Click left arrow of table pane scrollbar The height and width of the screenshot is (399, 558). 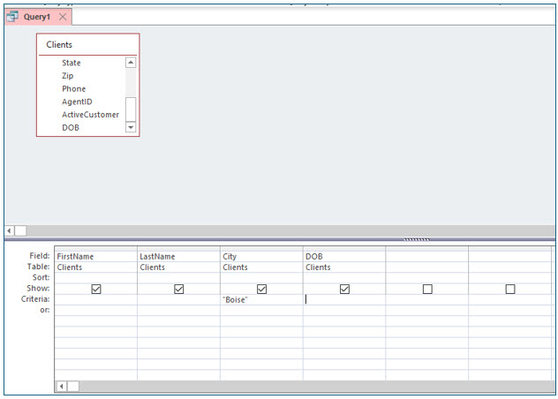point(9,230)
